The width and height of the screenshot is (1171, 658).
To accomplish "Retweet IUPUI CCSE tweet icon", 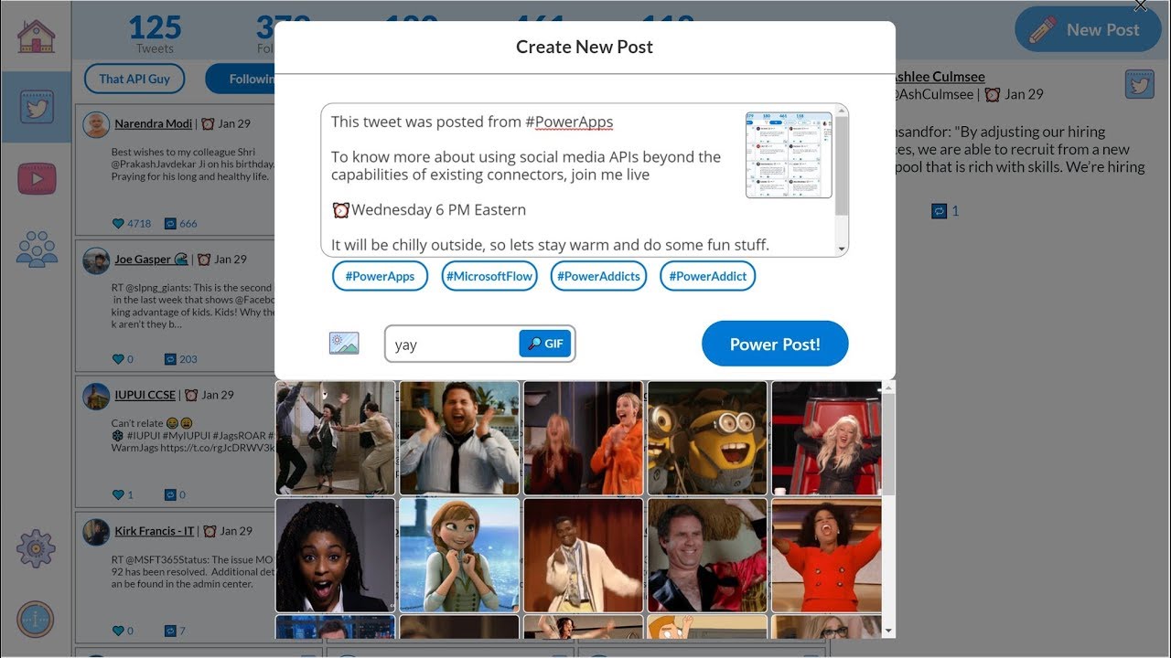I will tap(170, 494).
